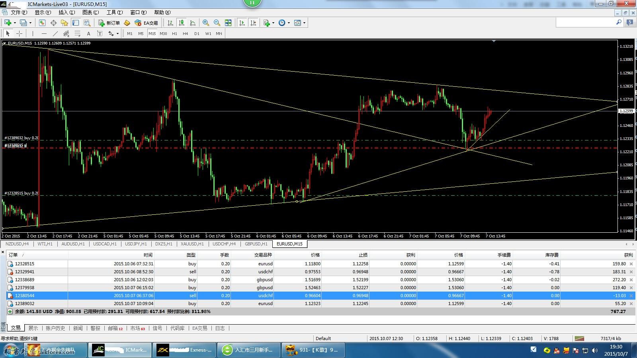Open the 邮箱 terminal tab
This screenshot has height=358, width=637.
(115, 328)
